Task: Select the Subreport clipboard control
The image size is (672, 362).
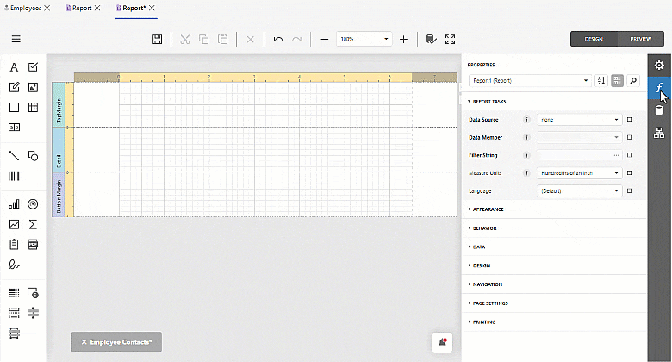Action: (x=14, y=245)
